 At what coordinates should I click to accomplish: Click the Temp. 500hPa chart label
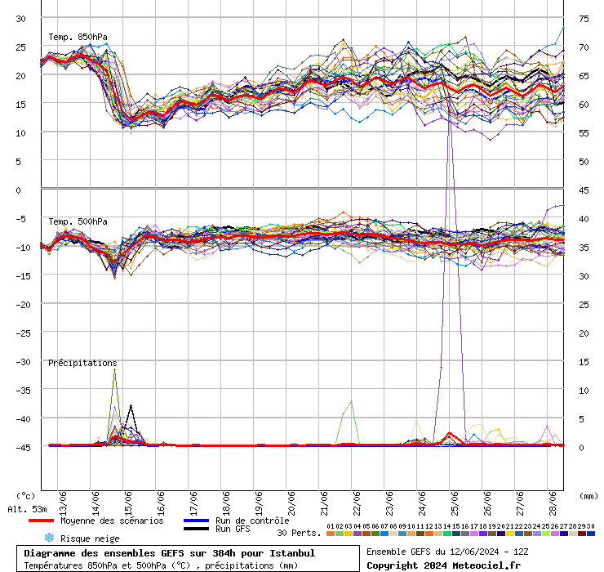(78, 221)
